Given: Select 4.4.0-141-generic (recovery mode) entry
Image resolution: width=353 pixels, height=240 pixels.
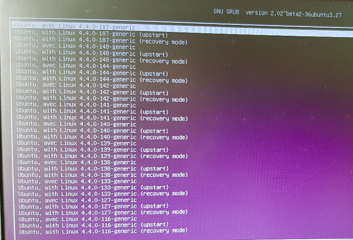Looking at the screenshot, I should pyautogui.click(x=102, y=118).
